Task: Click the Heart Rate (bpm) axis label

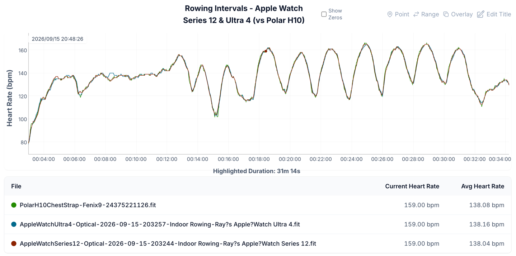Action: (x=10, y=98)
